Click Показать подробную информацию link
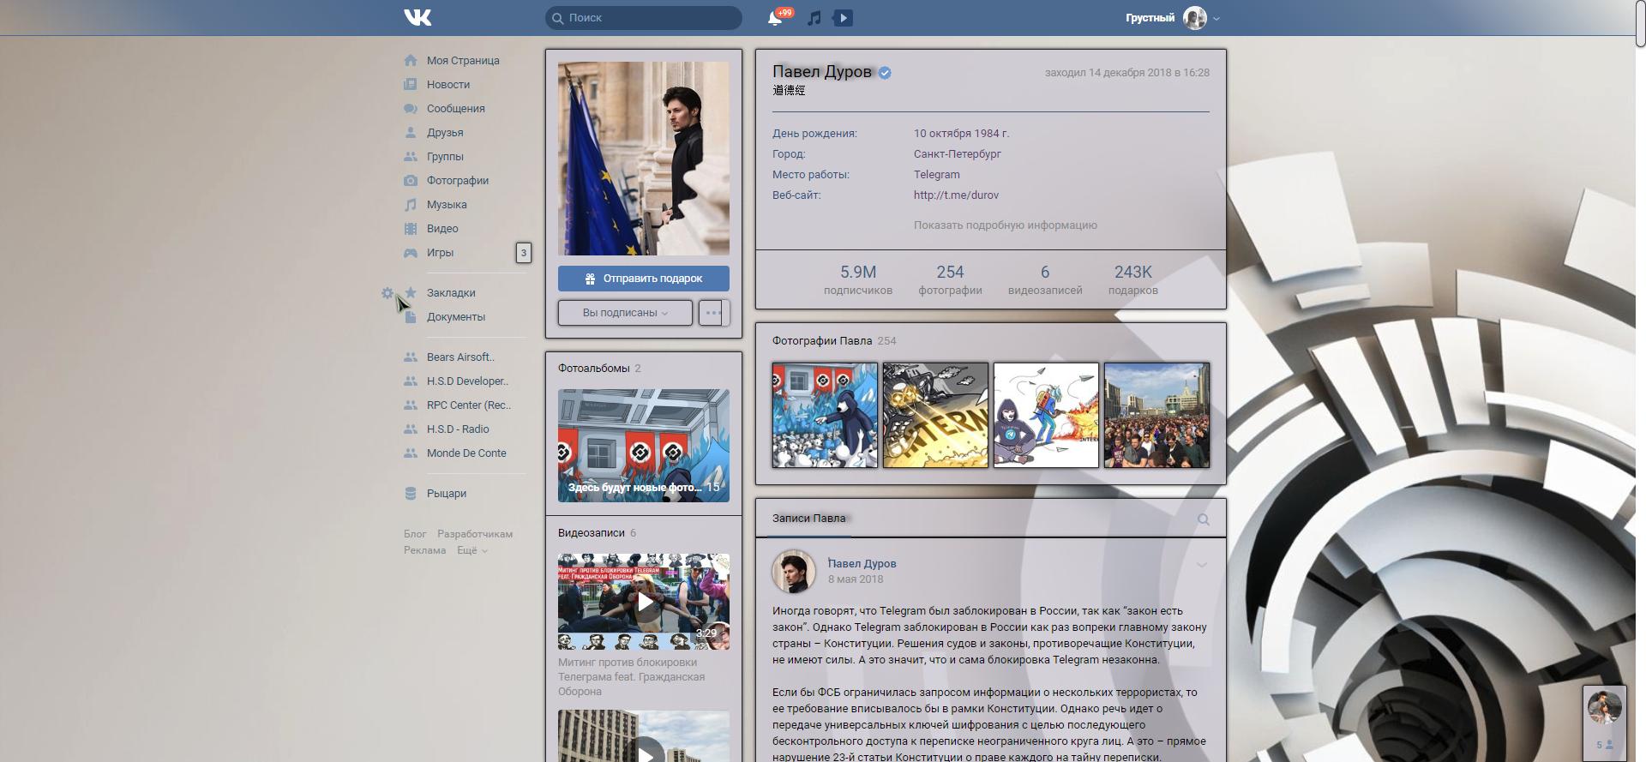The height and width of the screenshot is (762, 1646). [1005, 225]
